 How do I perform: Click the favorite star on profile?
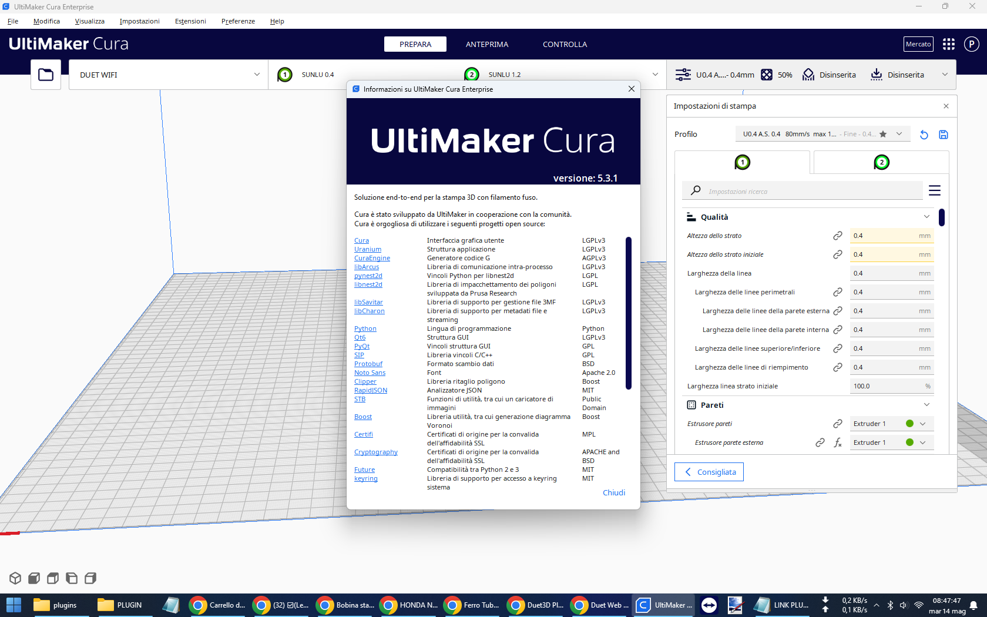883,134
